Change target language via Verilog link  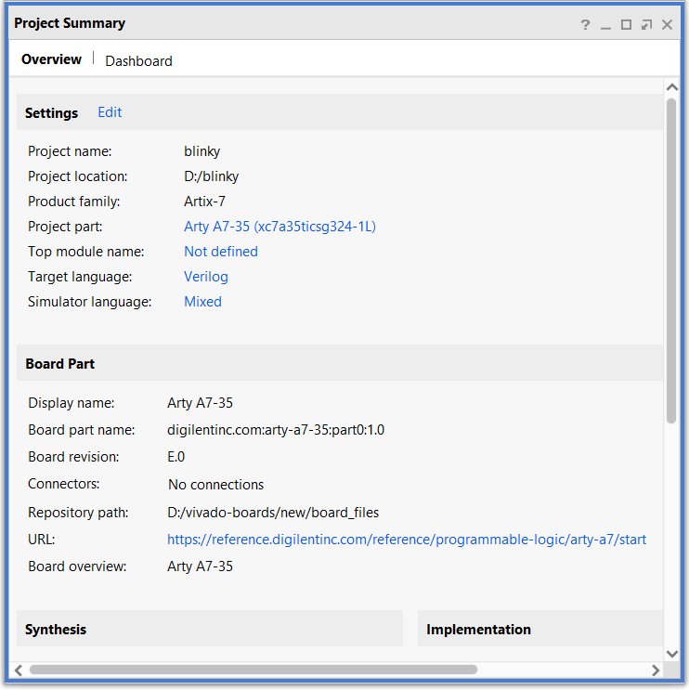(206, 277)
